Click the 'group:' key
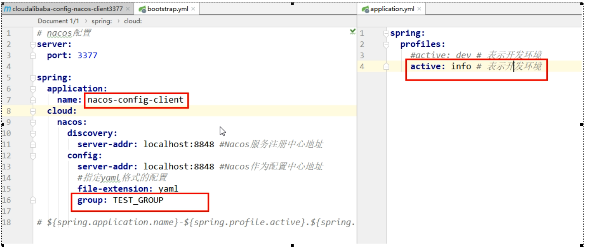This screenshot has height=251, width=594. (x=92, y=200)
